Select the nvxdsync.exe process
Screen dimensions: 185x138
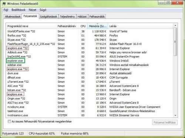pos(90,107)
